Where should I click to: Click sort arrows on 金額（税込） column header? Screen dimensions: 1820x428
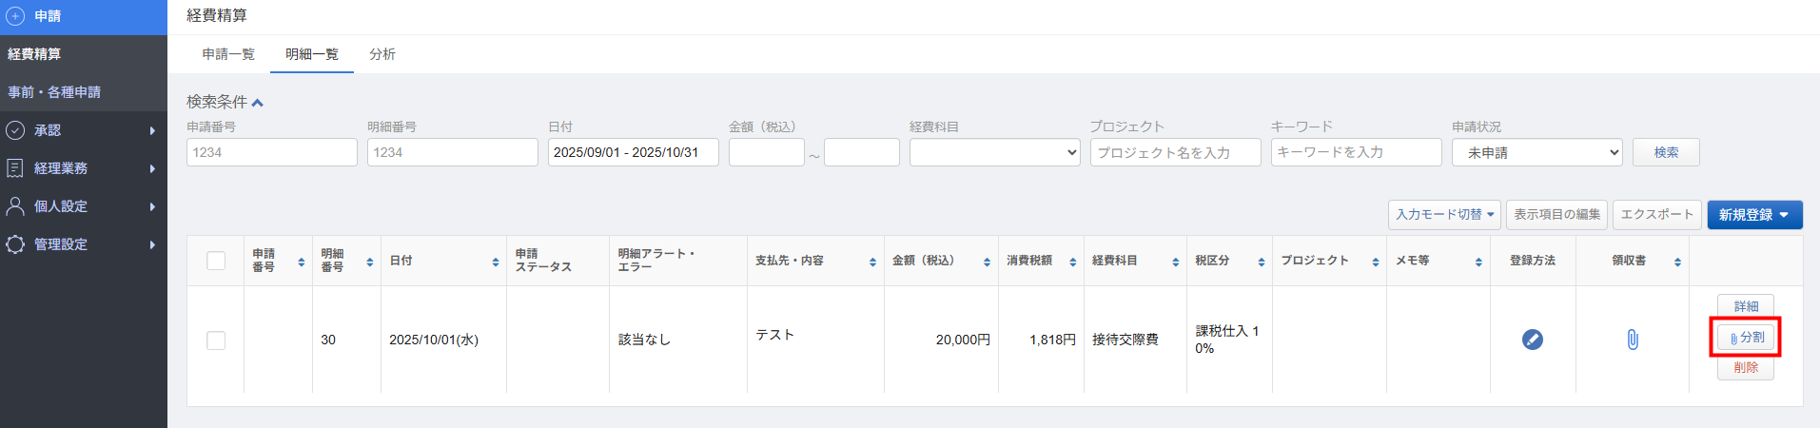coord(987,262)
